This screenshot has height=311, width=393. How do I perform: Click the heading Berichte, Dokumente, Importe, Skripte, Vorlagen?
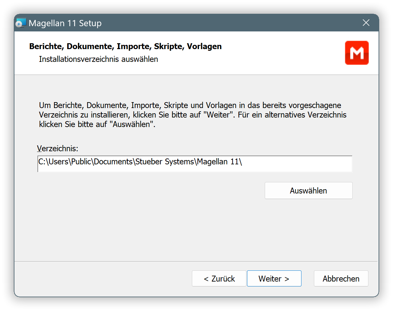(x=125, y=46)
